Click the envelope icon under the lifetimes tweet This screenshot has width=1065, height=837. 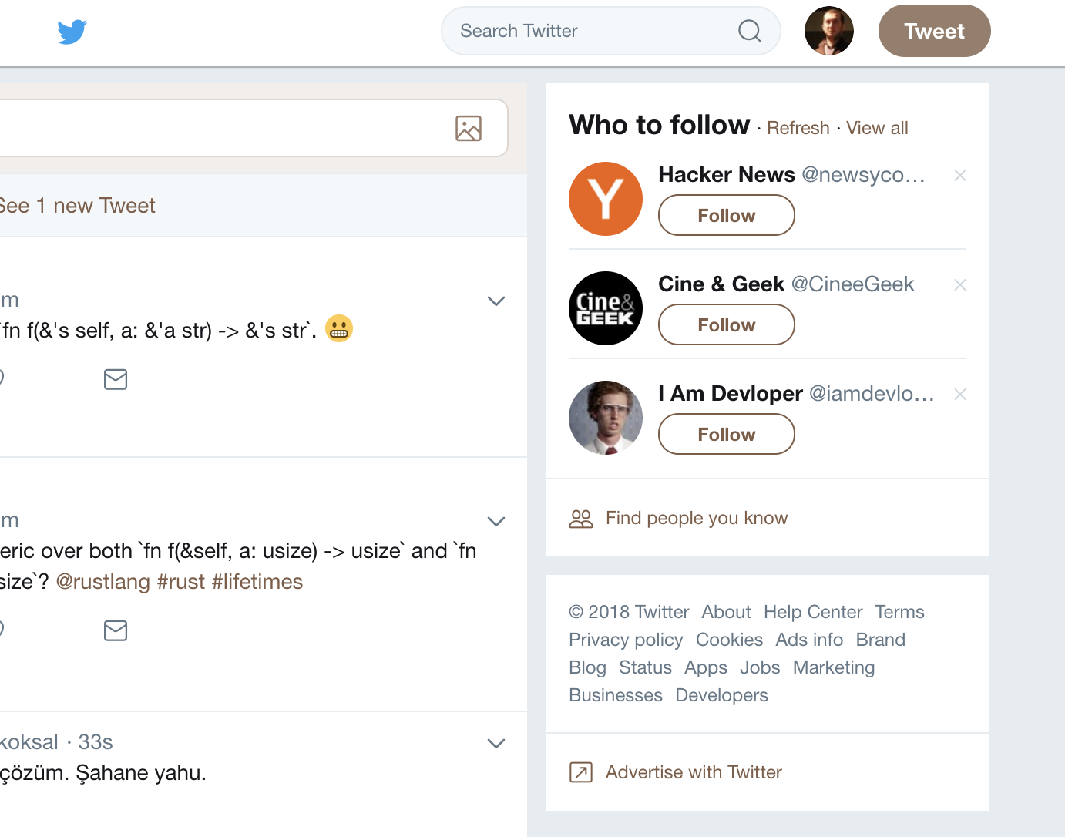coord(116,630)
